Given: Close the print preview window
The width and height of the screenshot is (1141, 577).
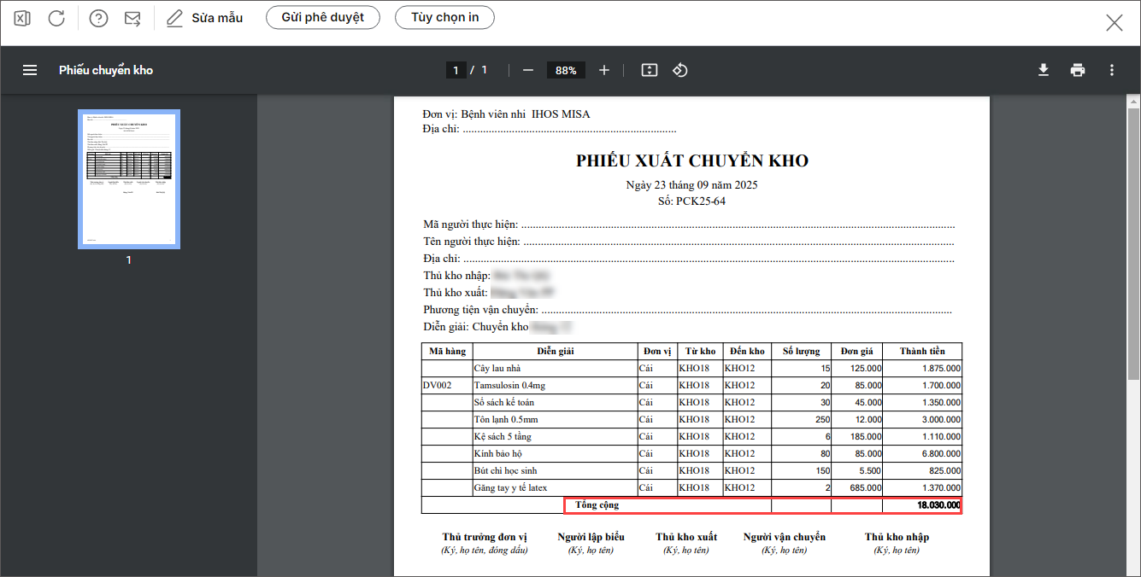Looking at the screenshot, I should point(1114,23).
